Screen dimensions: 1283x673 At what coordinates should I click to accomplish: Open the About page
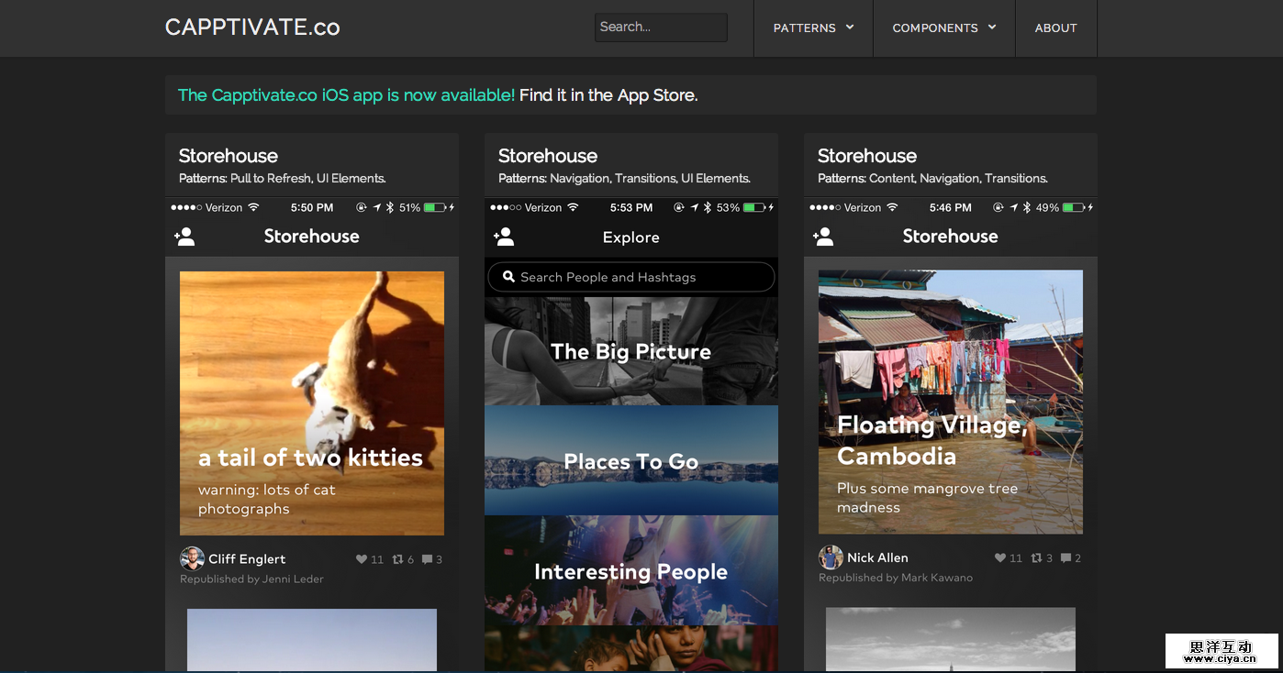click(1055, 28)
